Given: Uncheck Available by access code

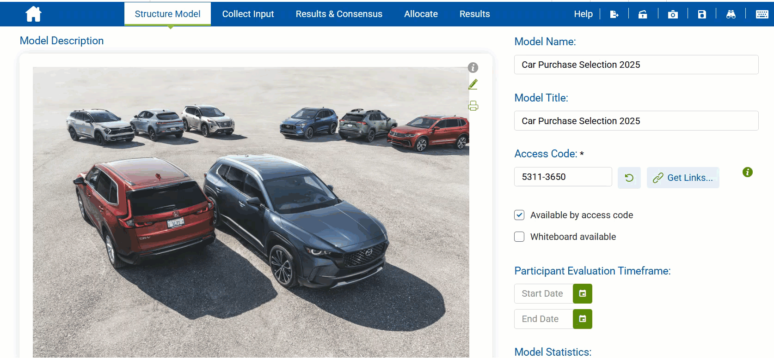Looking at the screenshot, I should tap(519, 215).
